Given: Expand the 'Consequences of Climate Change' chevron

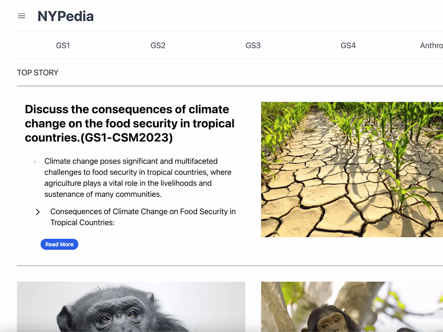Looking at the screenshot, I should (37, 212).
